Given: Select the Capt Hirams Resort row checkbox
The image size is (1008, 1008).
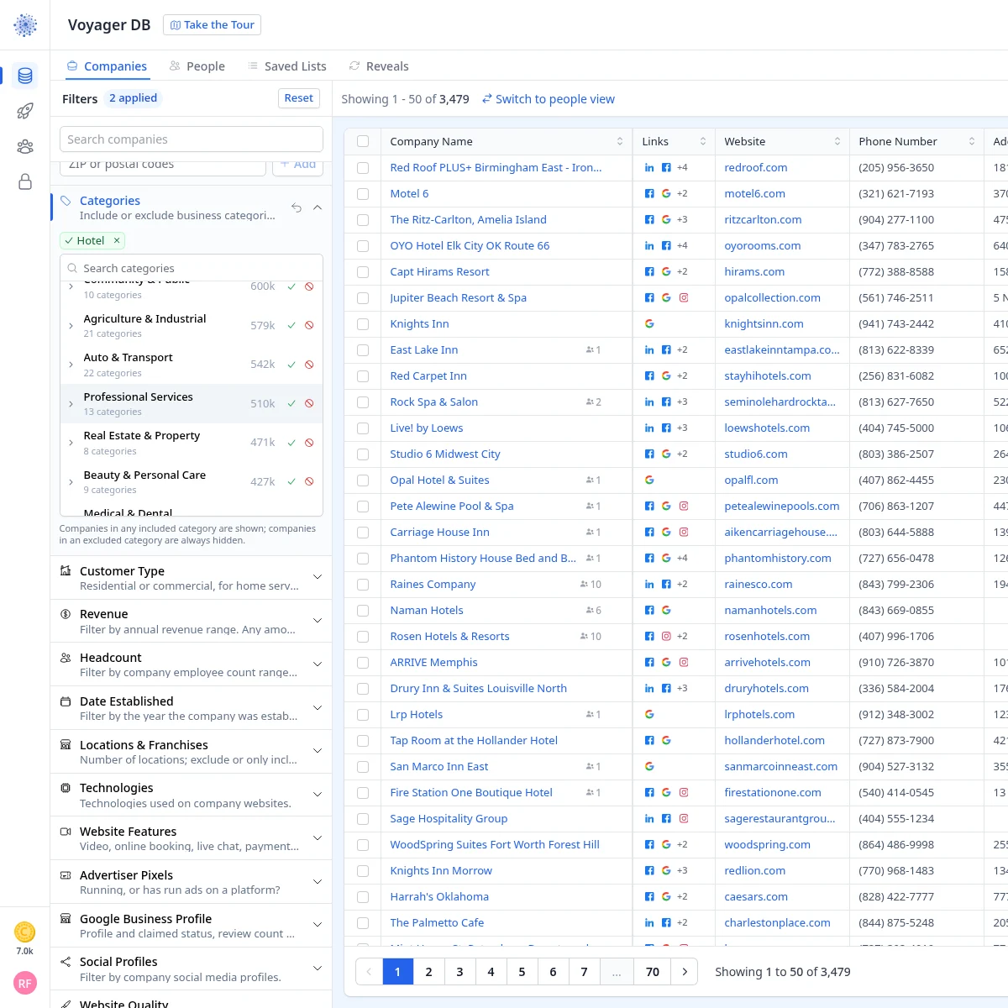Looking at the screenshot, I should coord(363,272).
